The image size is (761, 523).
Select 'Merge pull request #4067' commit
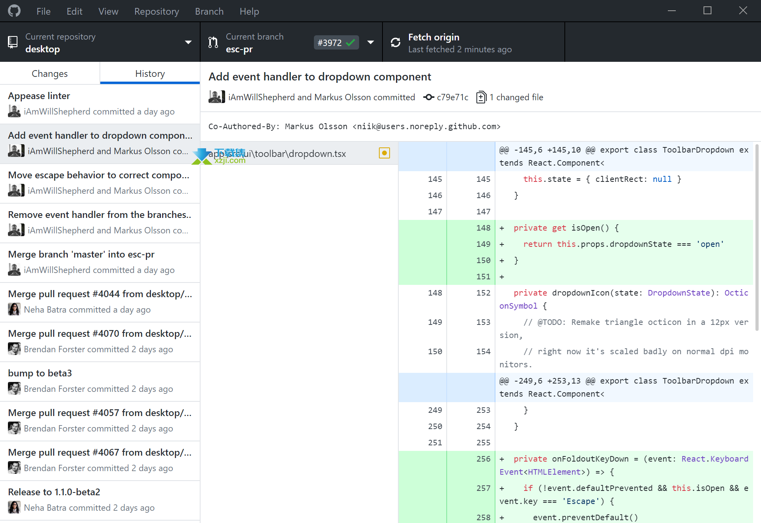pos(100,461)
